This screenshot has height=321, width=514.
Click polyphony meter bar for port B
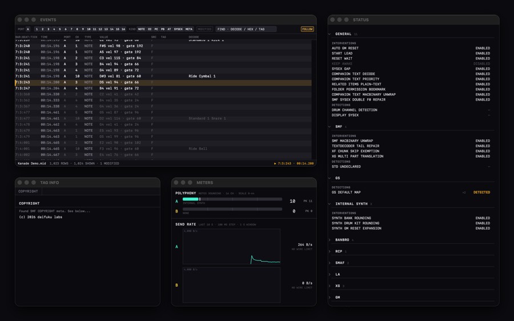tap(232, 209)
